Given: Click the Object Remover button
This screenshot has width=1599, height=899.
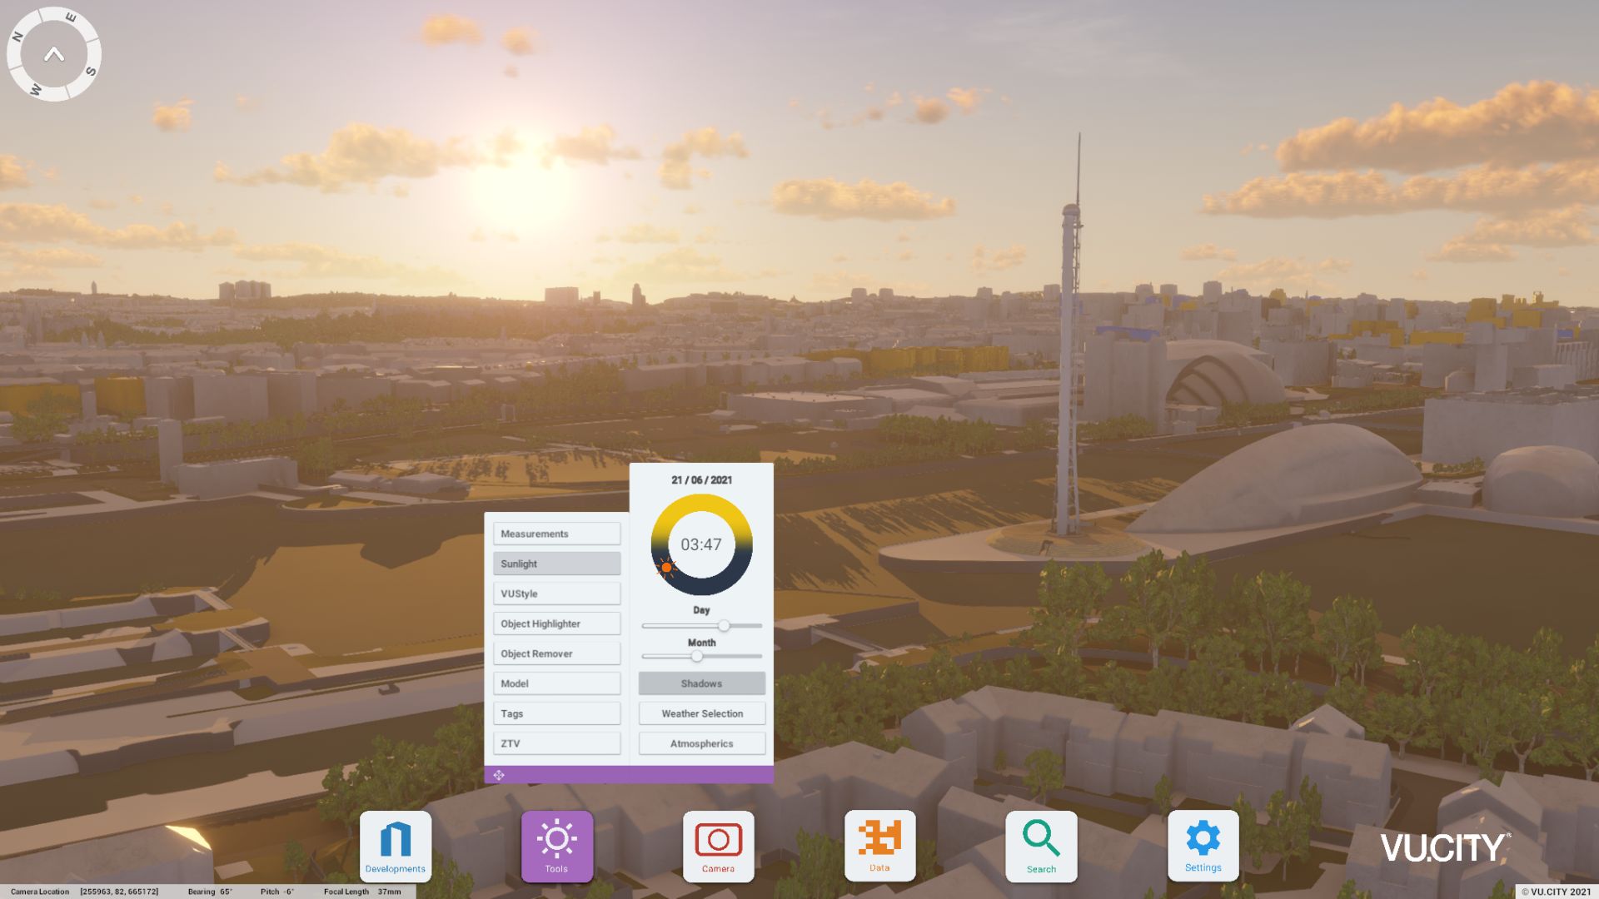Looking at the screenshot, I should coord(556,653).
